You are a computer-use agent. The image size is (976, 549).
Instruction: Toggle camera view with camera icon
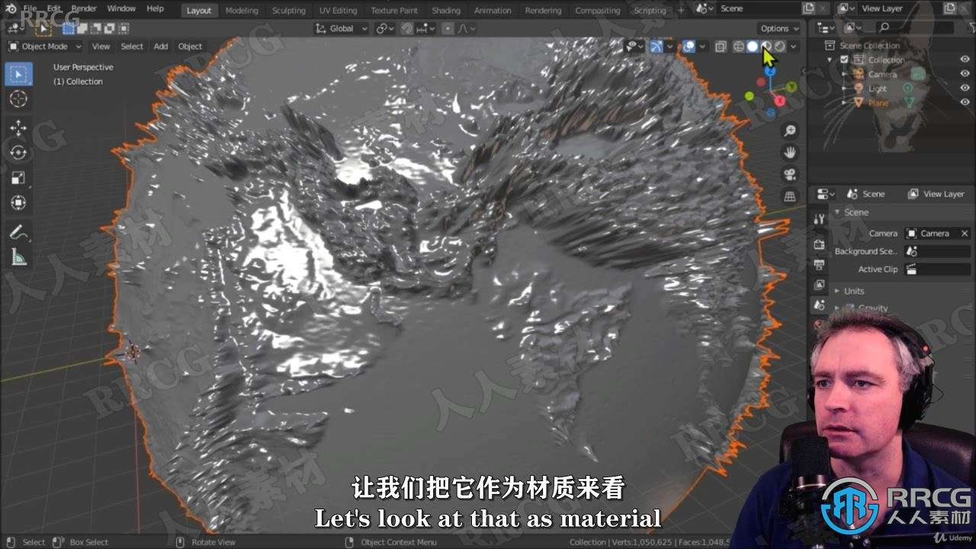(x=790, y=175)
